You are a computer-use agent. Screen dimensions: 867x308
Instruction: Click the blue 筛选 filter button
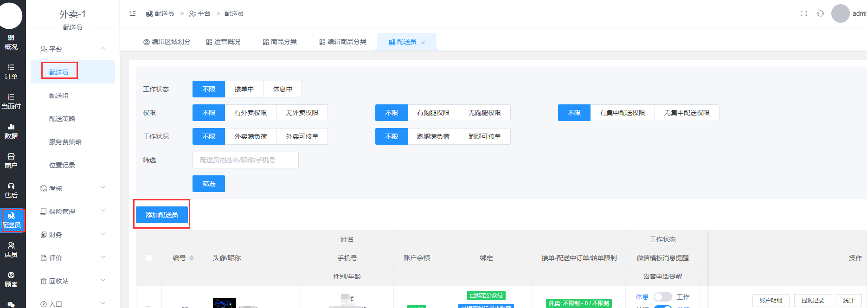coord(209,184)
